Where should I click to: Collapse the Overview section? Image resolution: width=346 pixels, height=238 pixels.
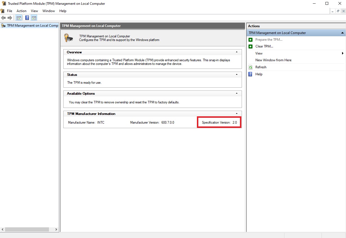click(x=236, y=52)
